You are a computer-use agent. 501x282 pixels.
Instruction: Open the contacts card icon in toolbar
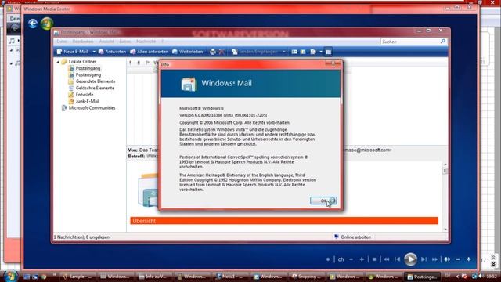pyautogui.click(x=294, y=52)
